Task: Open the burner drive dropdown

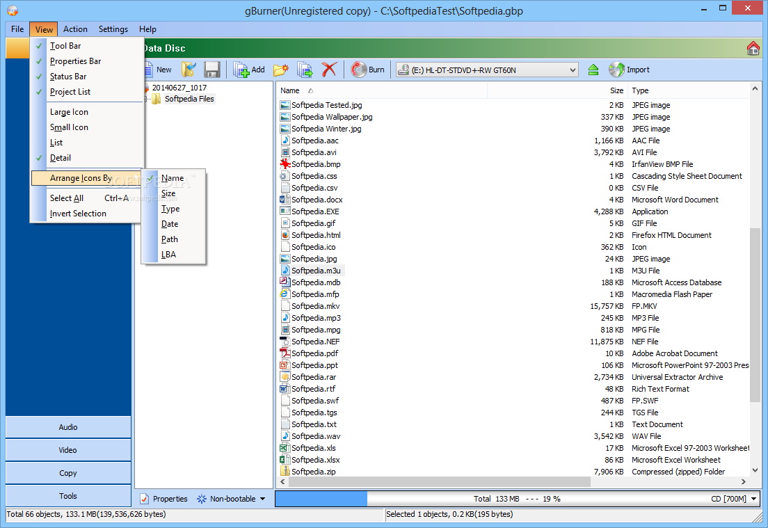Action: pos(572,70)
